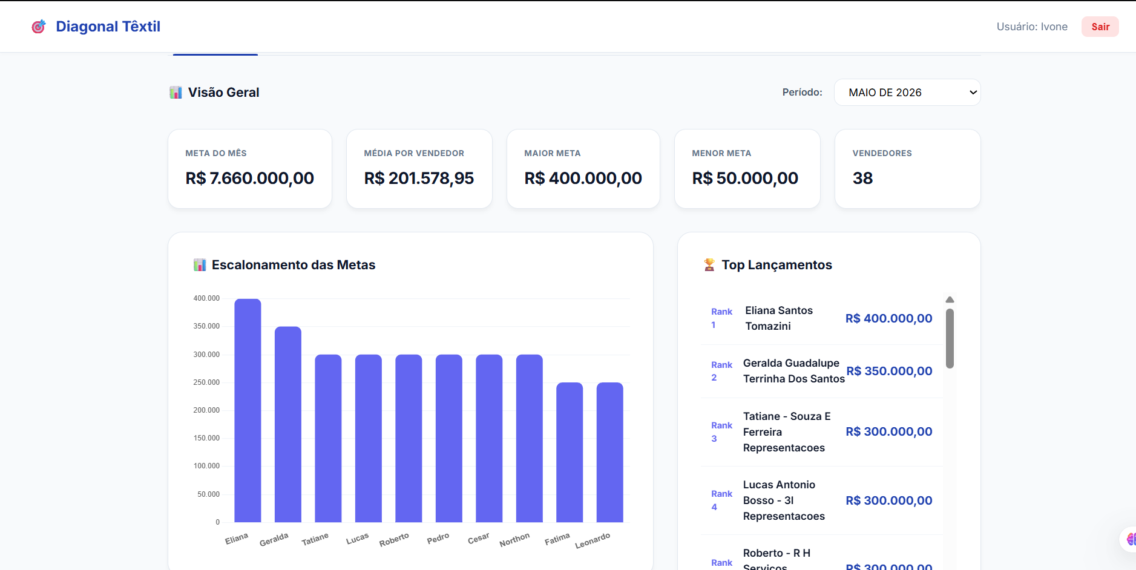Viewport: 1136px width, 570px height.
Task: Select the active underlined tab at top
Action: [x=215, y=54]
